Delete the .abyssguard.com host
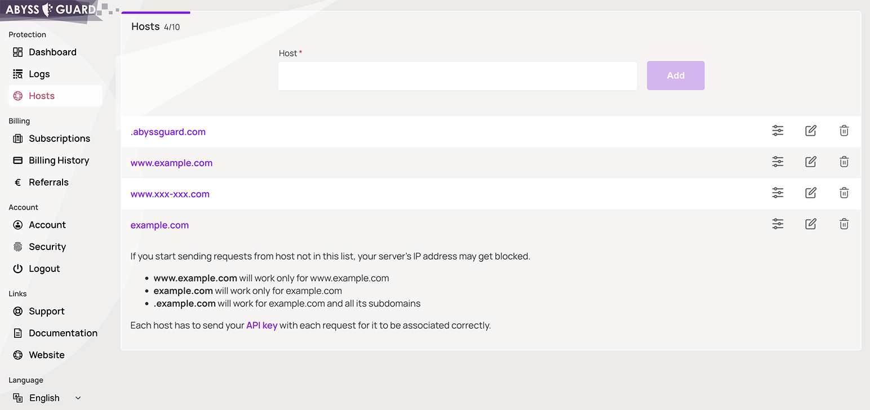Screen dimensions: 870x410 [844, 131]
